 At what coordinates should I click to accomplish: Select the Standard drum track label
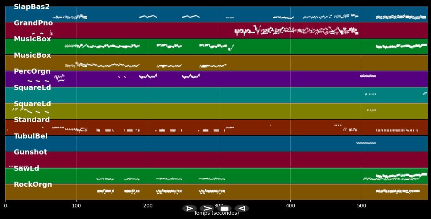tap(32, 120)
